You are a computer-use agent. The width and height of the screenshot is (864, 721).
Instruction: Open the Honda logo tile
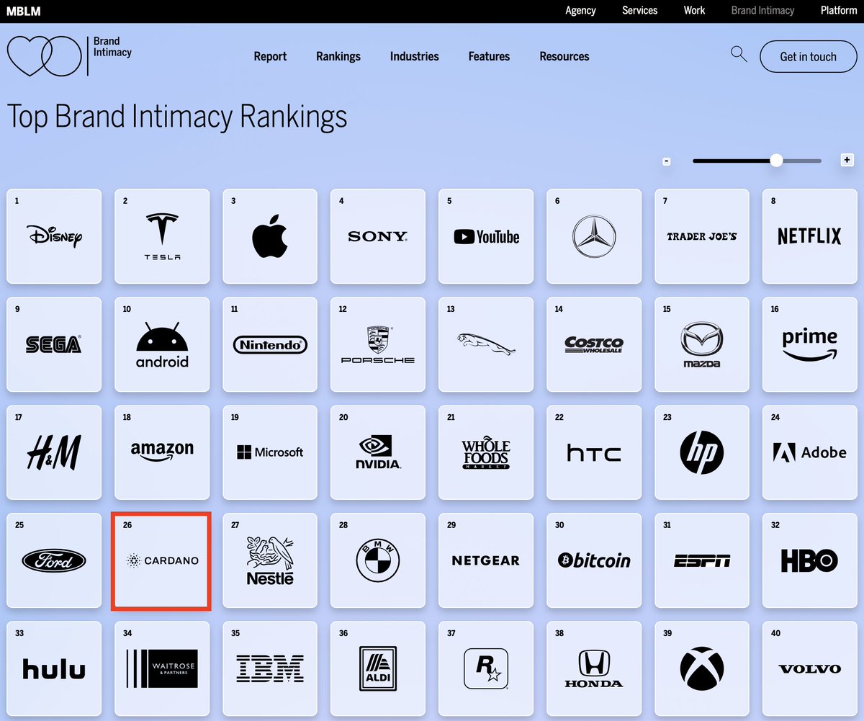tap(594, 668)
